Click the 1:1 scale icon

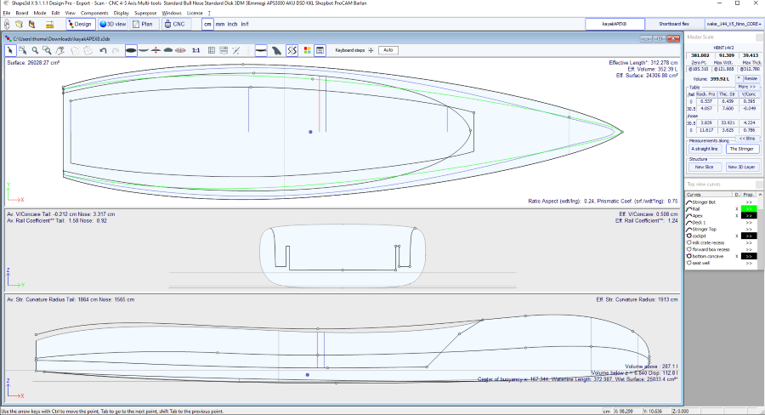(196, 50)
